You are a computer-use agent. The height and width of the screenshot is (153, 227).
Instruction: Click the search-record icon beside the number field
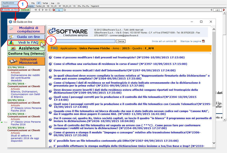pyautogui.click(x=65, y=10)
